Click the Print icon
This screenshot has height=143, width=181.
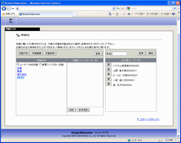pos(129,14)
